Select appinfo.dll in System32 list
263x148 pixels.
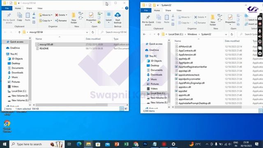coord(184,95)
